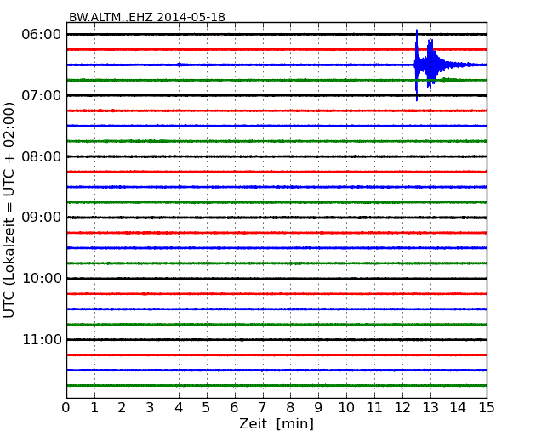The height and width of the screenshot is (442, 553).
Task: Select the 06:00 time label
Action: (x=42, y=35)
